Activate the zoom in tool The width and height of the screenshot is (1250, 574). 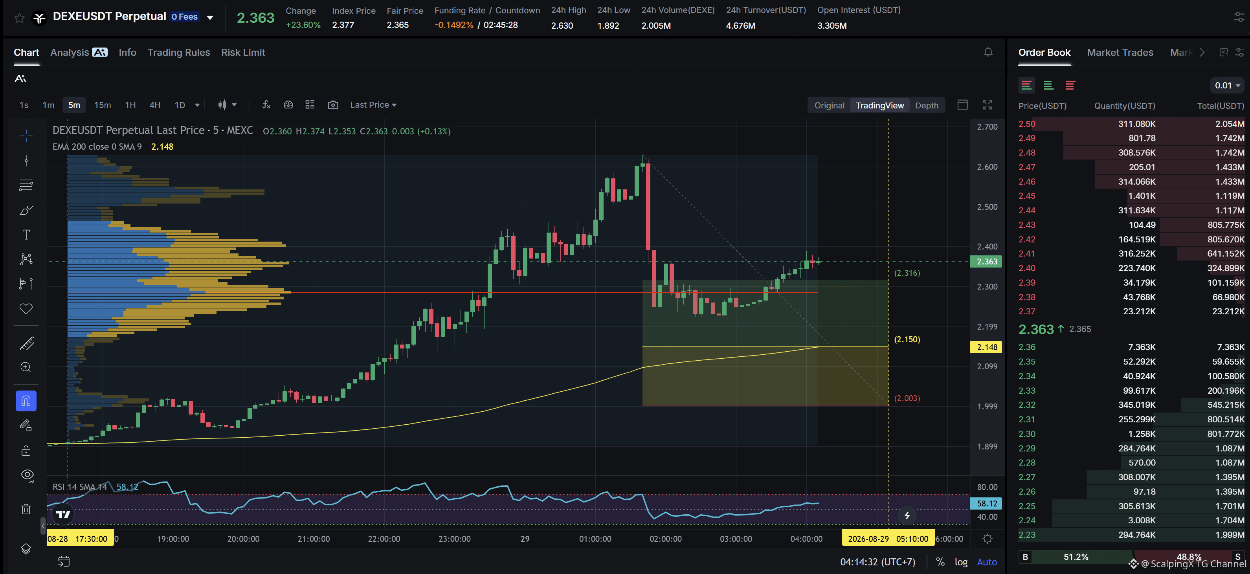(x=26, y=367)
